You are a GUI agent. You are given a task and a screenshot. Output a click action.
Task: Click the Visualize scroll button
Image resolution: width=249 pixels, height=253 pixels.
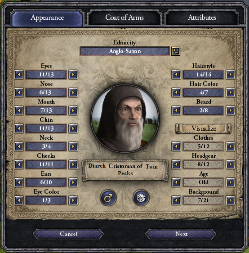[x=203, y=129]
